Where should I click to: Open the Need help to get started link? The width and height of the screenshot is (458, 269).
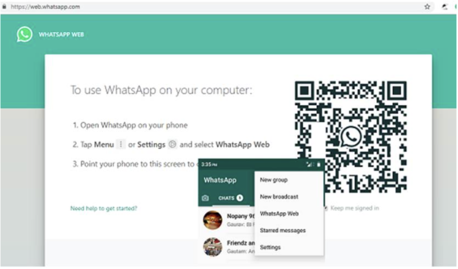tap(104, 208)
